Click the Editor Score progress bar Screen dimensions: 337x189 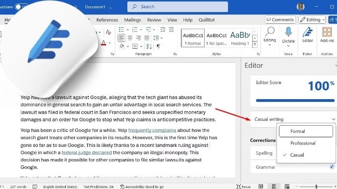click(295, 101)
